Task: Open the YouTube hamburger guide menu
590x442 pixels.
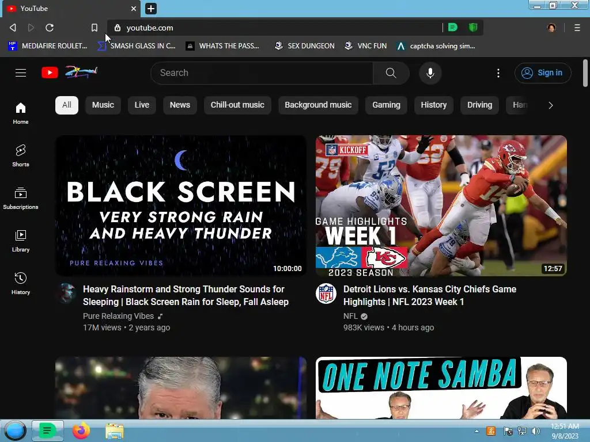Action: 21,73
